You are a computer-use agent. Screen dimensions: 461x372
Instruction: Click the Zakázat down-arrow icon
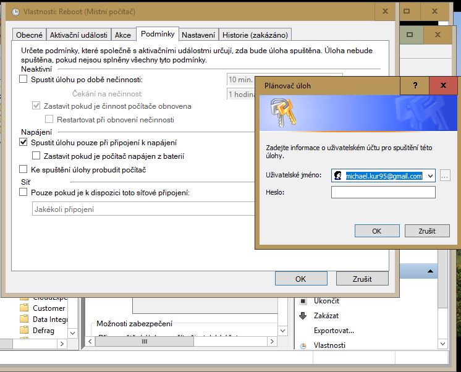click(303, 316)
